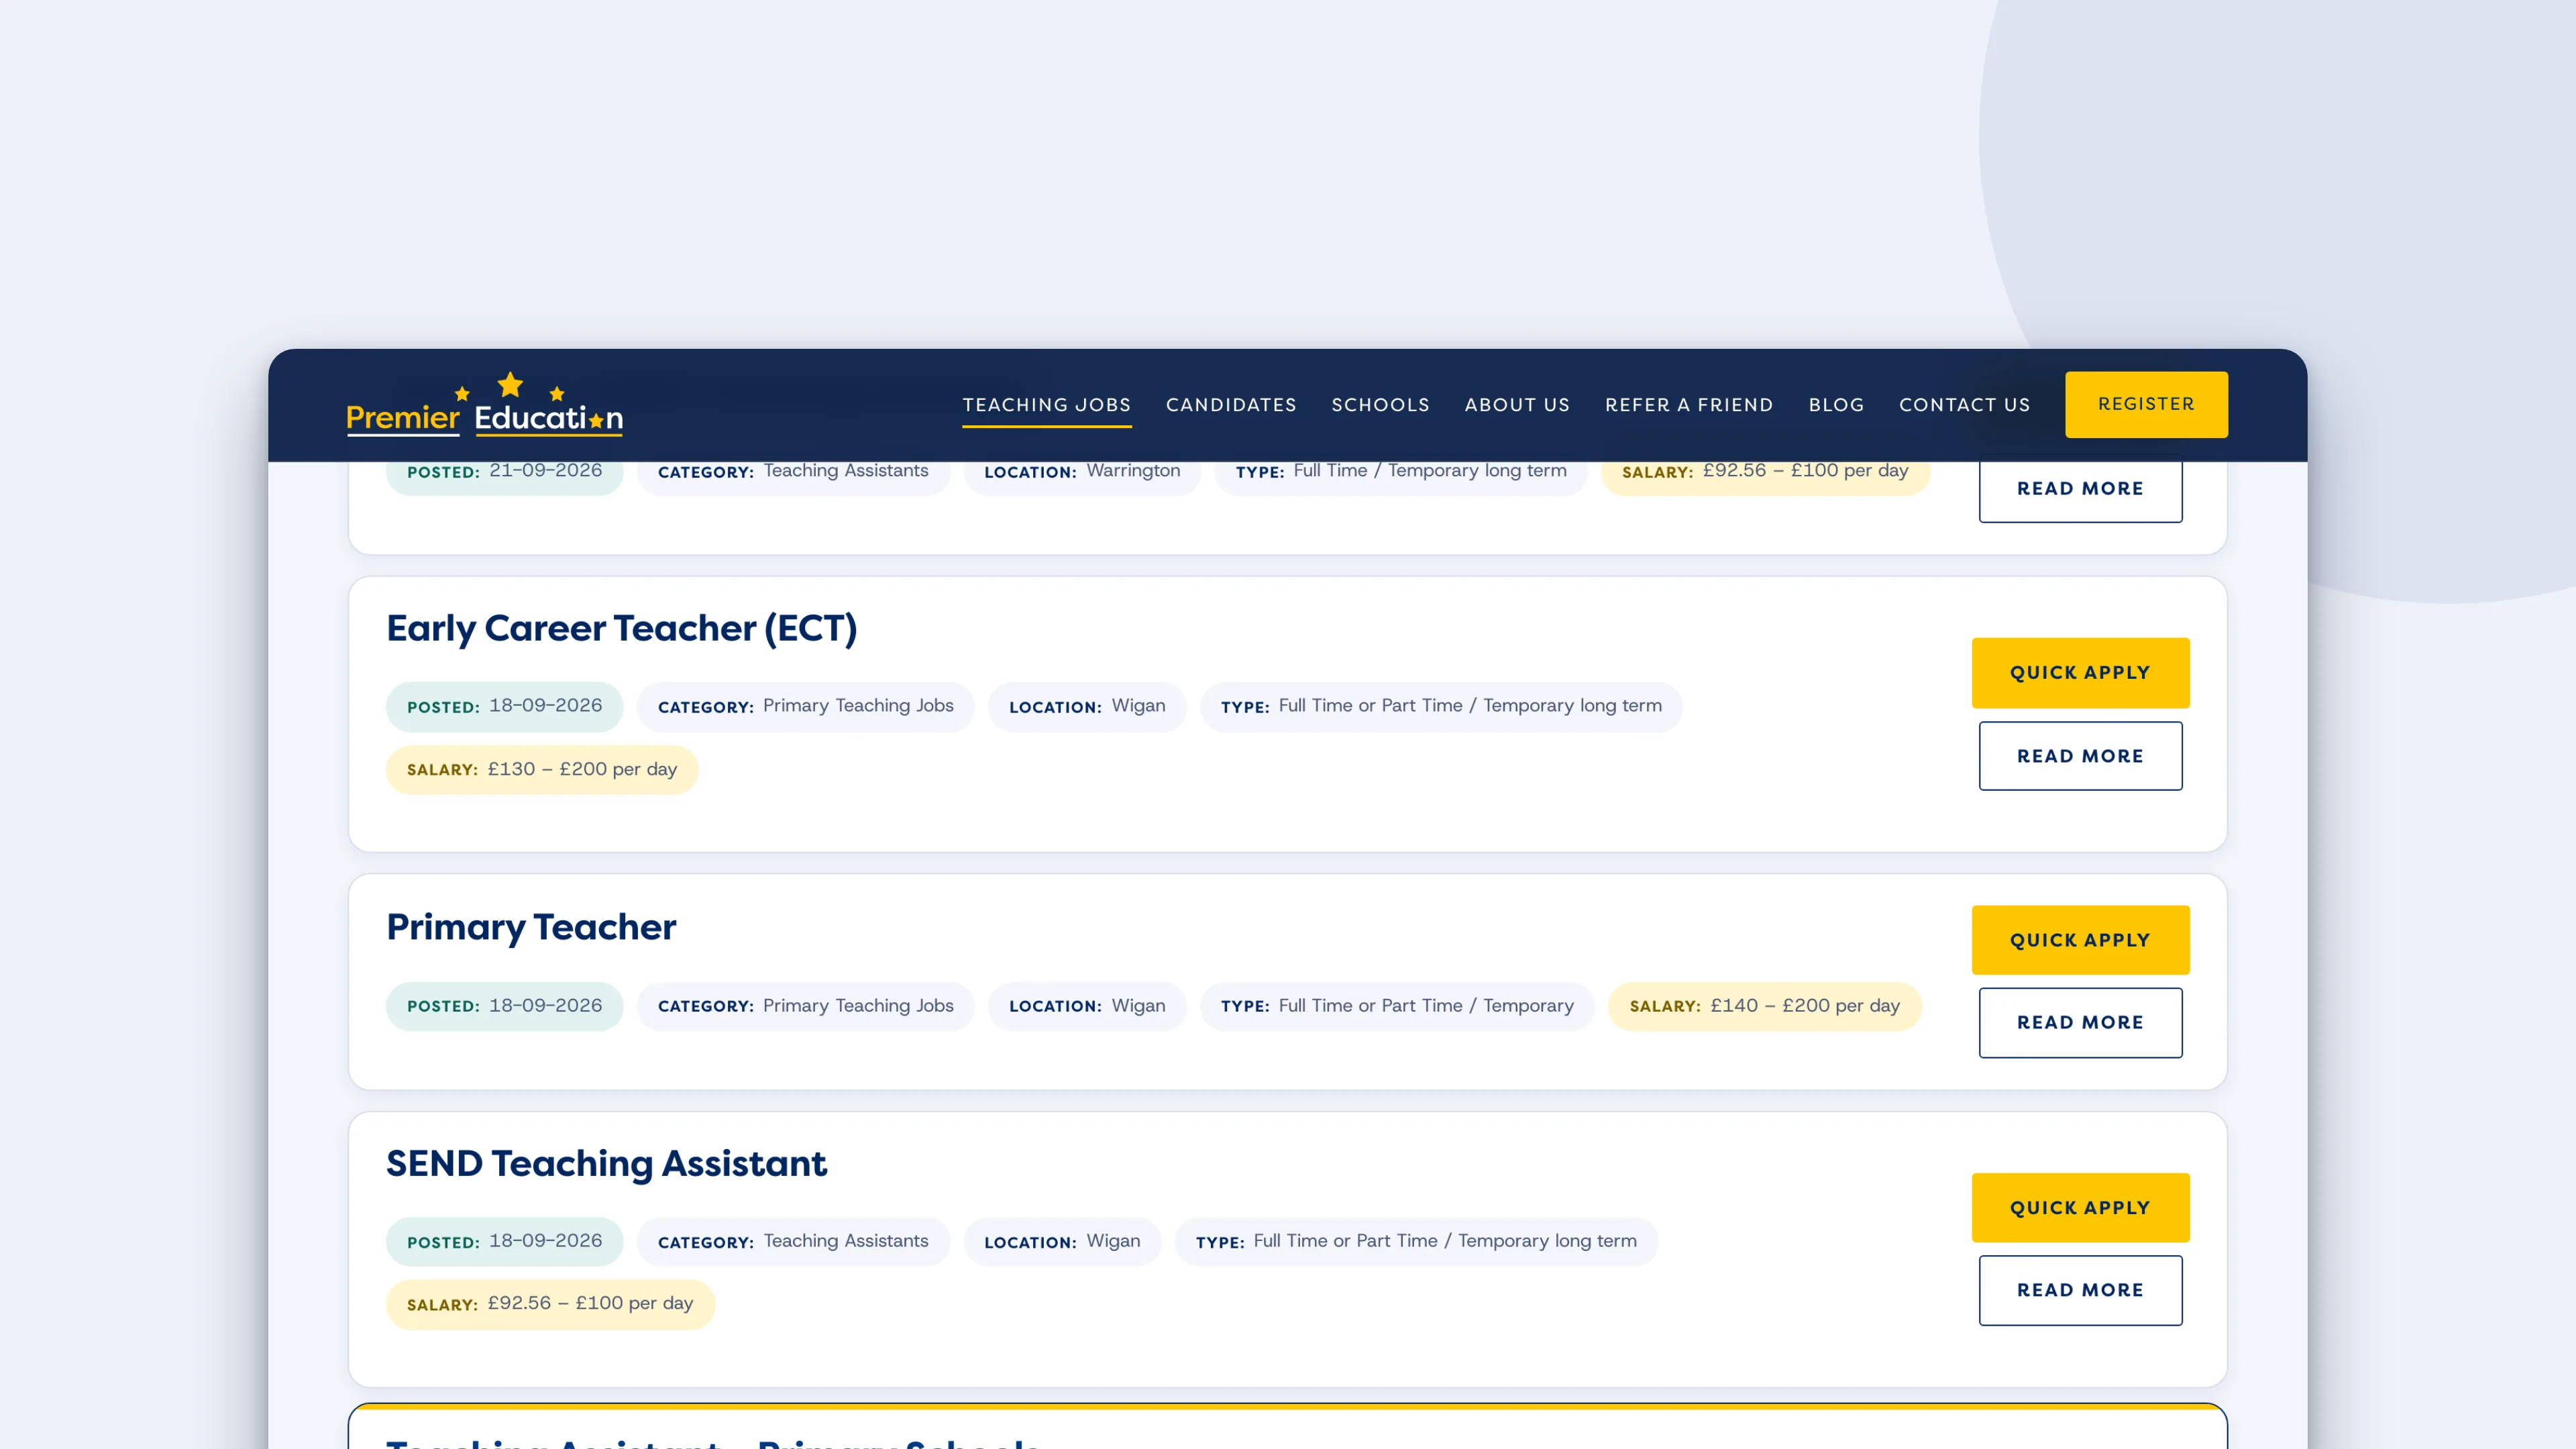Viewport: 2576px width, 1449px height.
Task: Visit the Blog page
Action: [x=1836, y=405]
